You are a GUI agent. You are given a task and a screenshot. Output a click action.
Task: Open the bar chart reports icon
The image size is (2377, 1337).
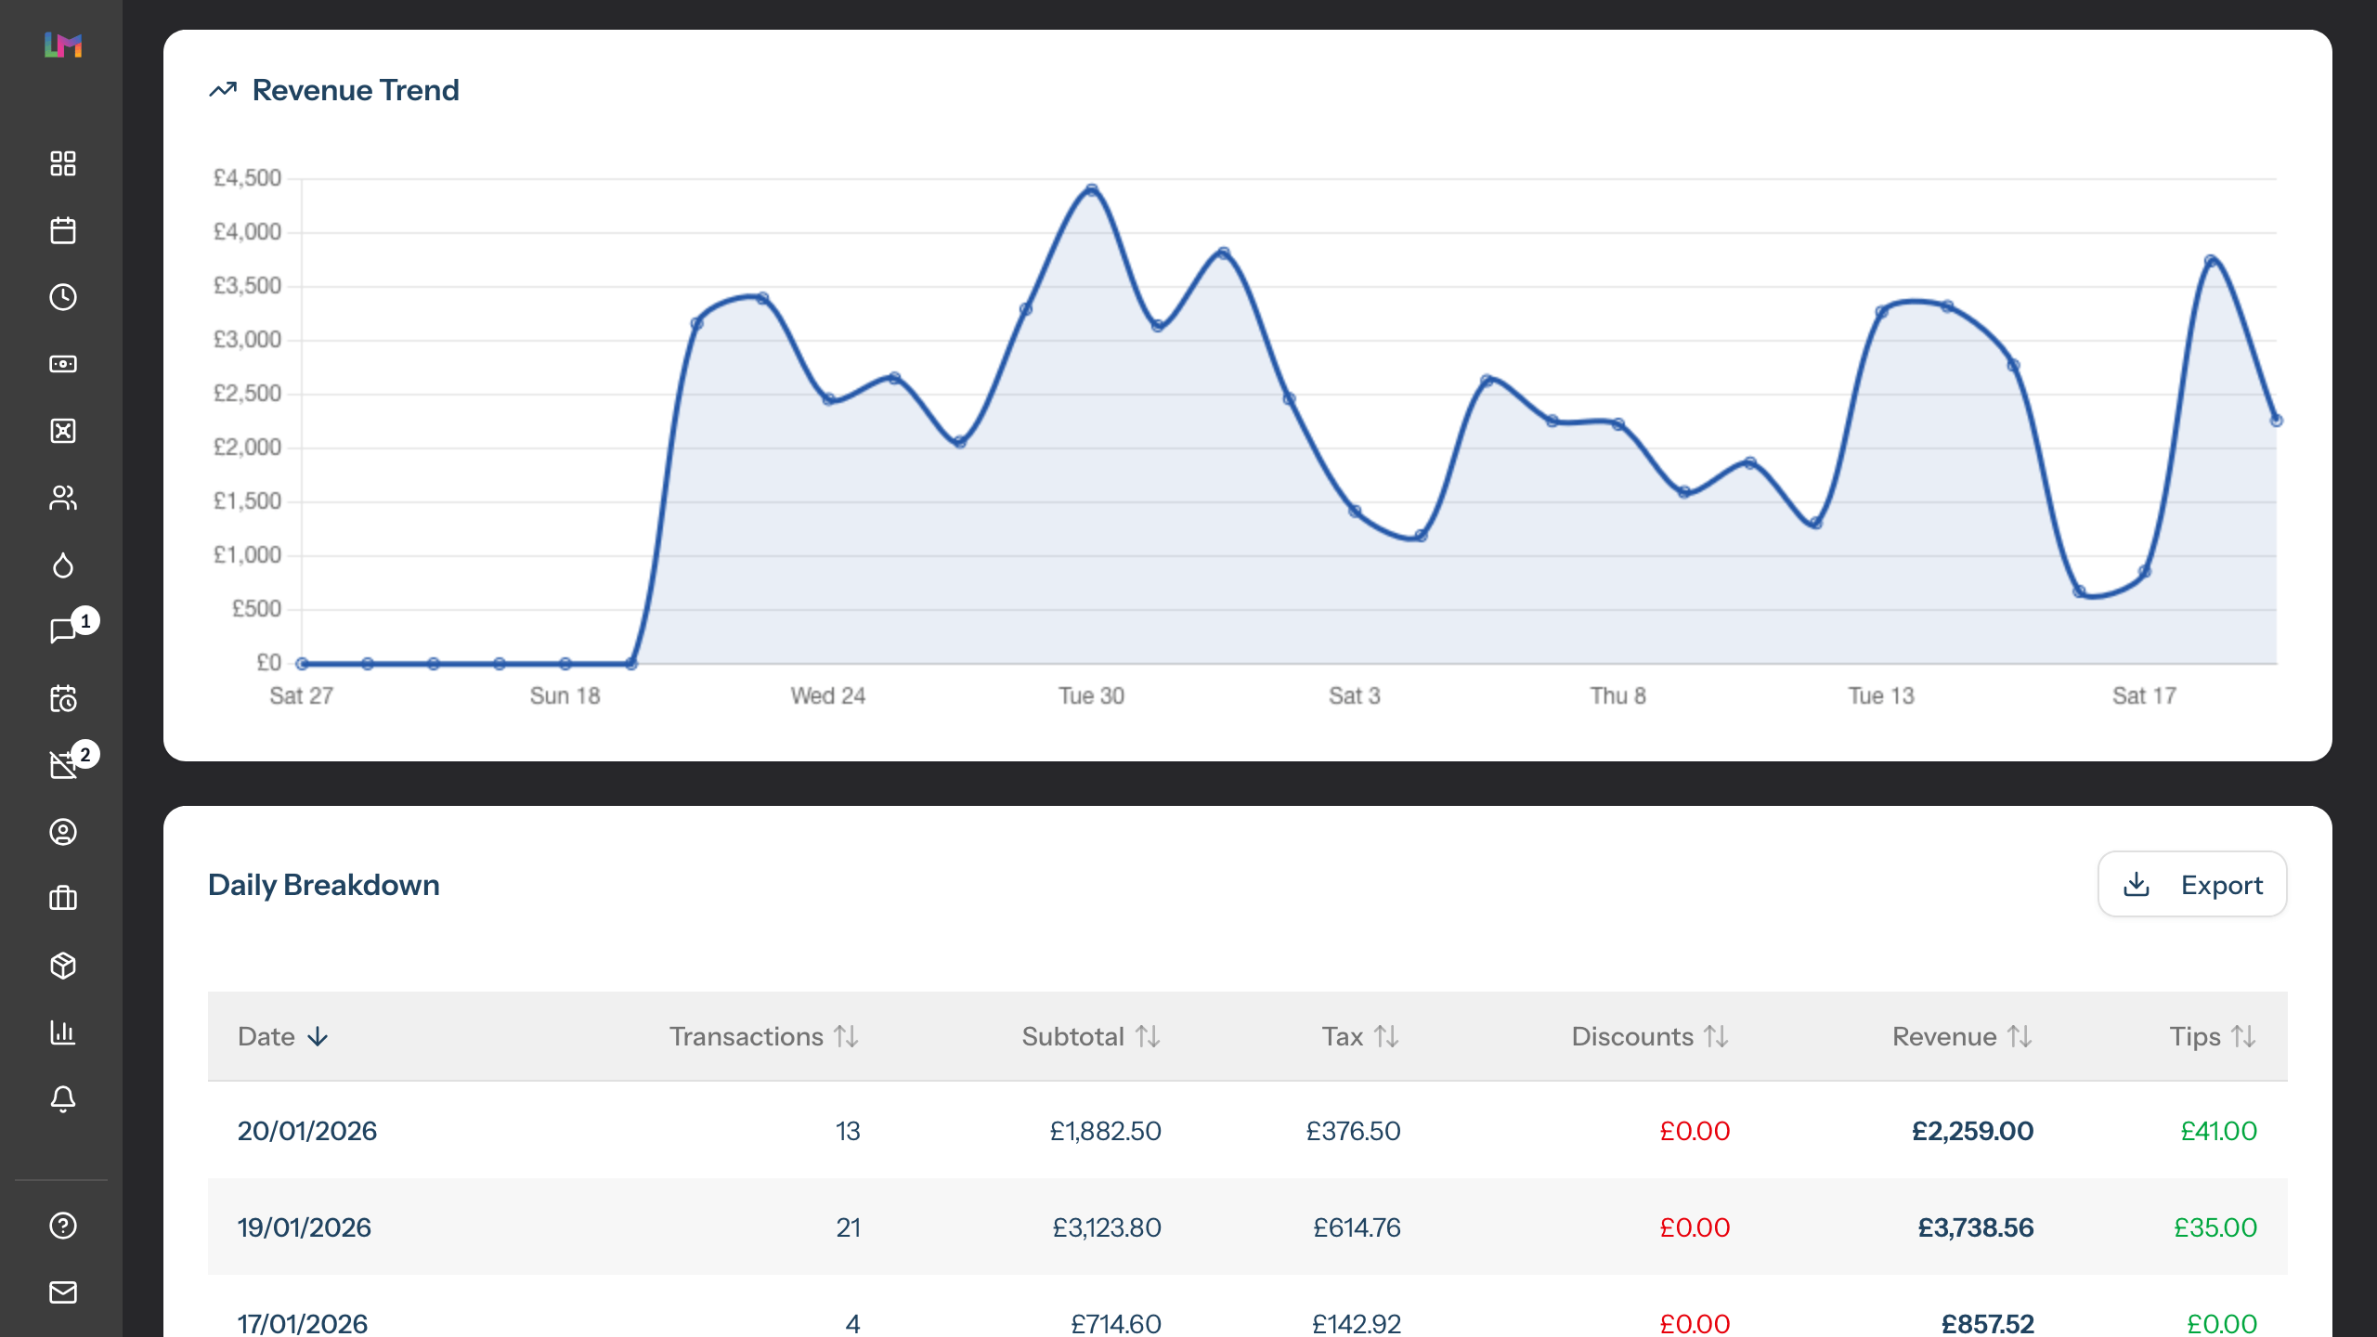coord(62,1032)
